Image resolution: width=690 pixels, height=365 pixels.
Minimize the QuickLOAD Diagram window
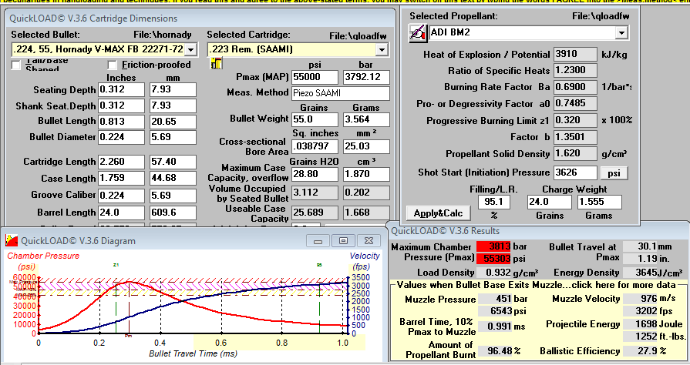[x=318, y=240]
